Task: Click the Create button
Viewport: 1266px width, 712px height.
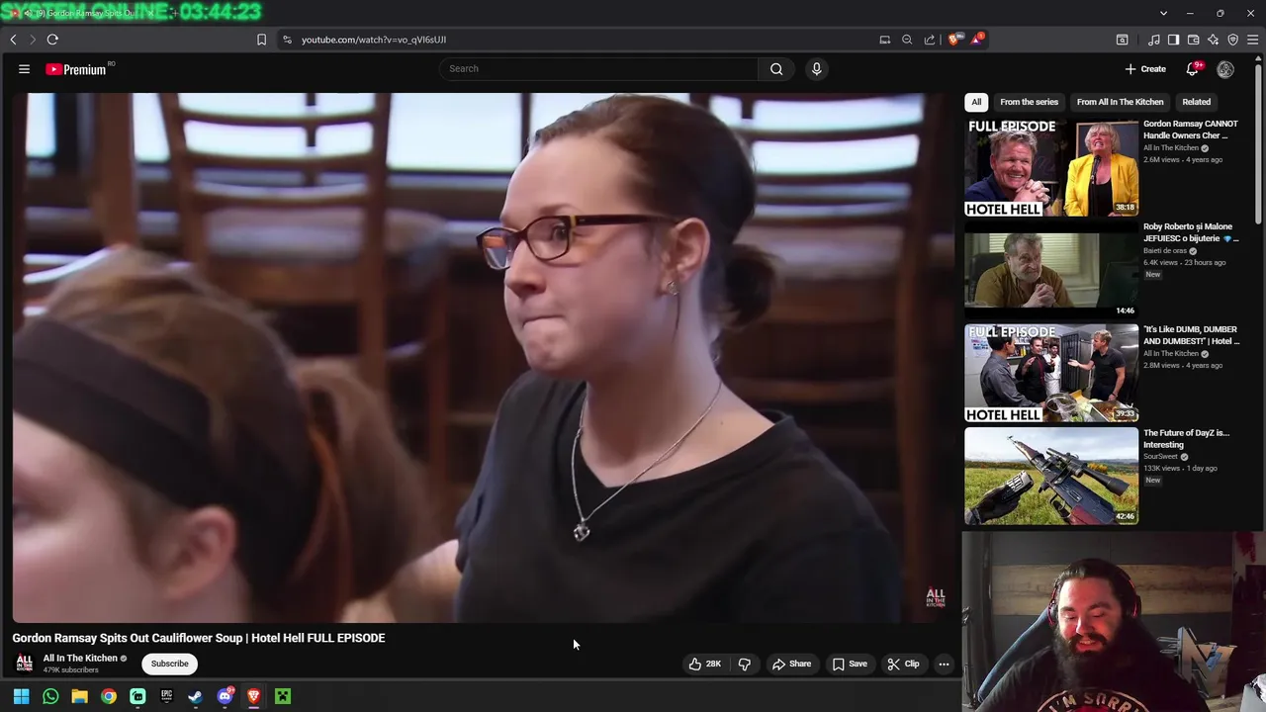Action: click(x=1145, y=69)
